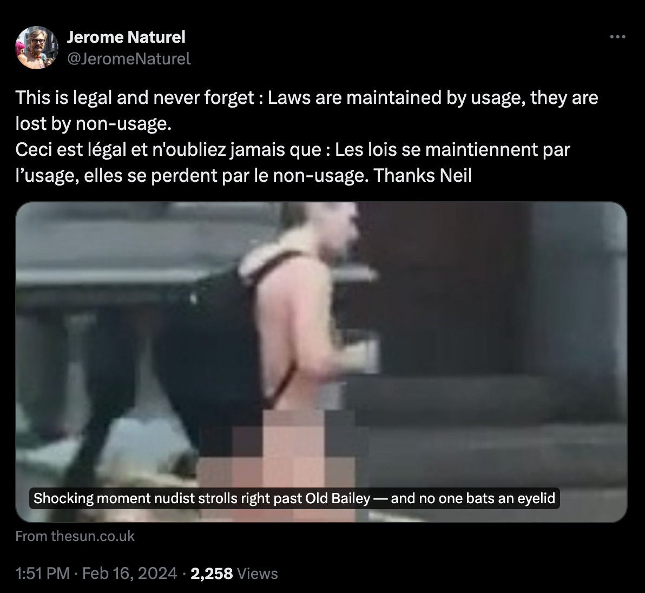Select the words "Thanks Neil" in tweet
645x593 pixels.
pos(422,176)
